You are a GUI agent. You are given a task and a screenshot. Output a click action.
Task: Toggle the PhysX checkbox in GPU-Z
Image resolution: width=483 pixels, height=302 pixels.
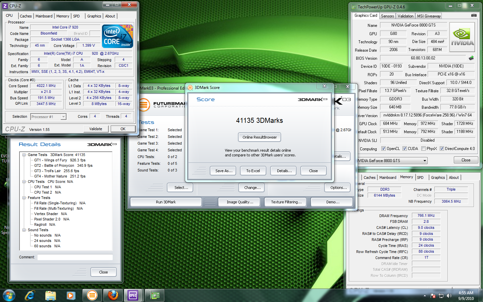423,149
